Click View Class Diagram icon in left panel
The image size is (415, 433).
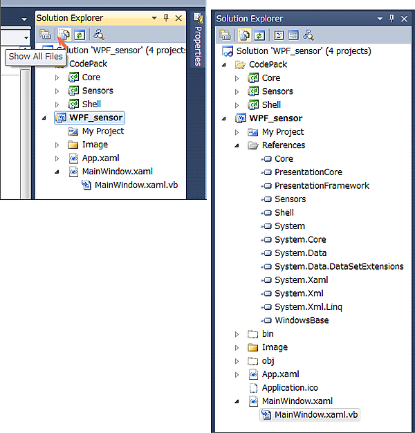99,35
